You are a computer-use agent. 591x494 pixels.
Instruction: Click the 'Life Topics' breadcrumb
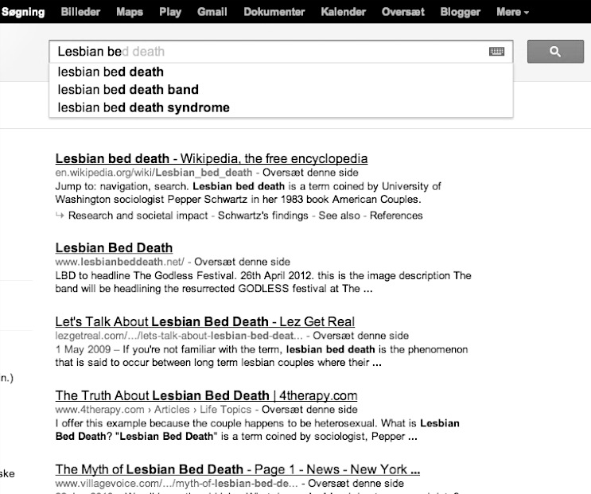coord(225,410)
